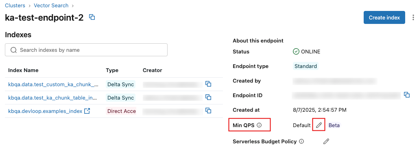Click the About this endpoint heading
This screenshot has height=151, width=419.
click(x=258, y=40)
